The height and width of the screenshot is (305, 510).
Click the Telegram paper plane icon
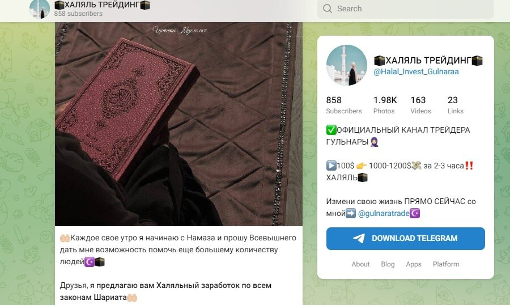click(359, 239)
